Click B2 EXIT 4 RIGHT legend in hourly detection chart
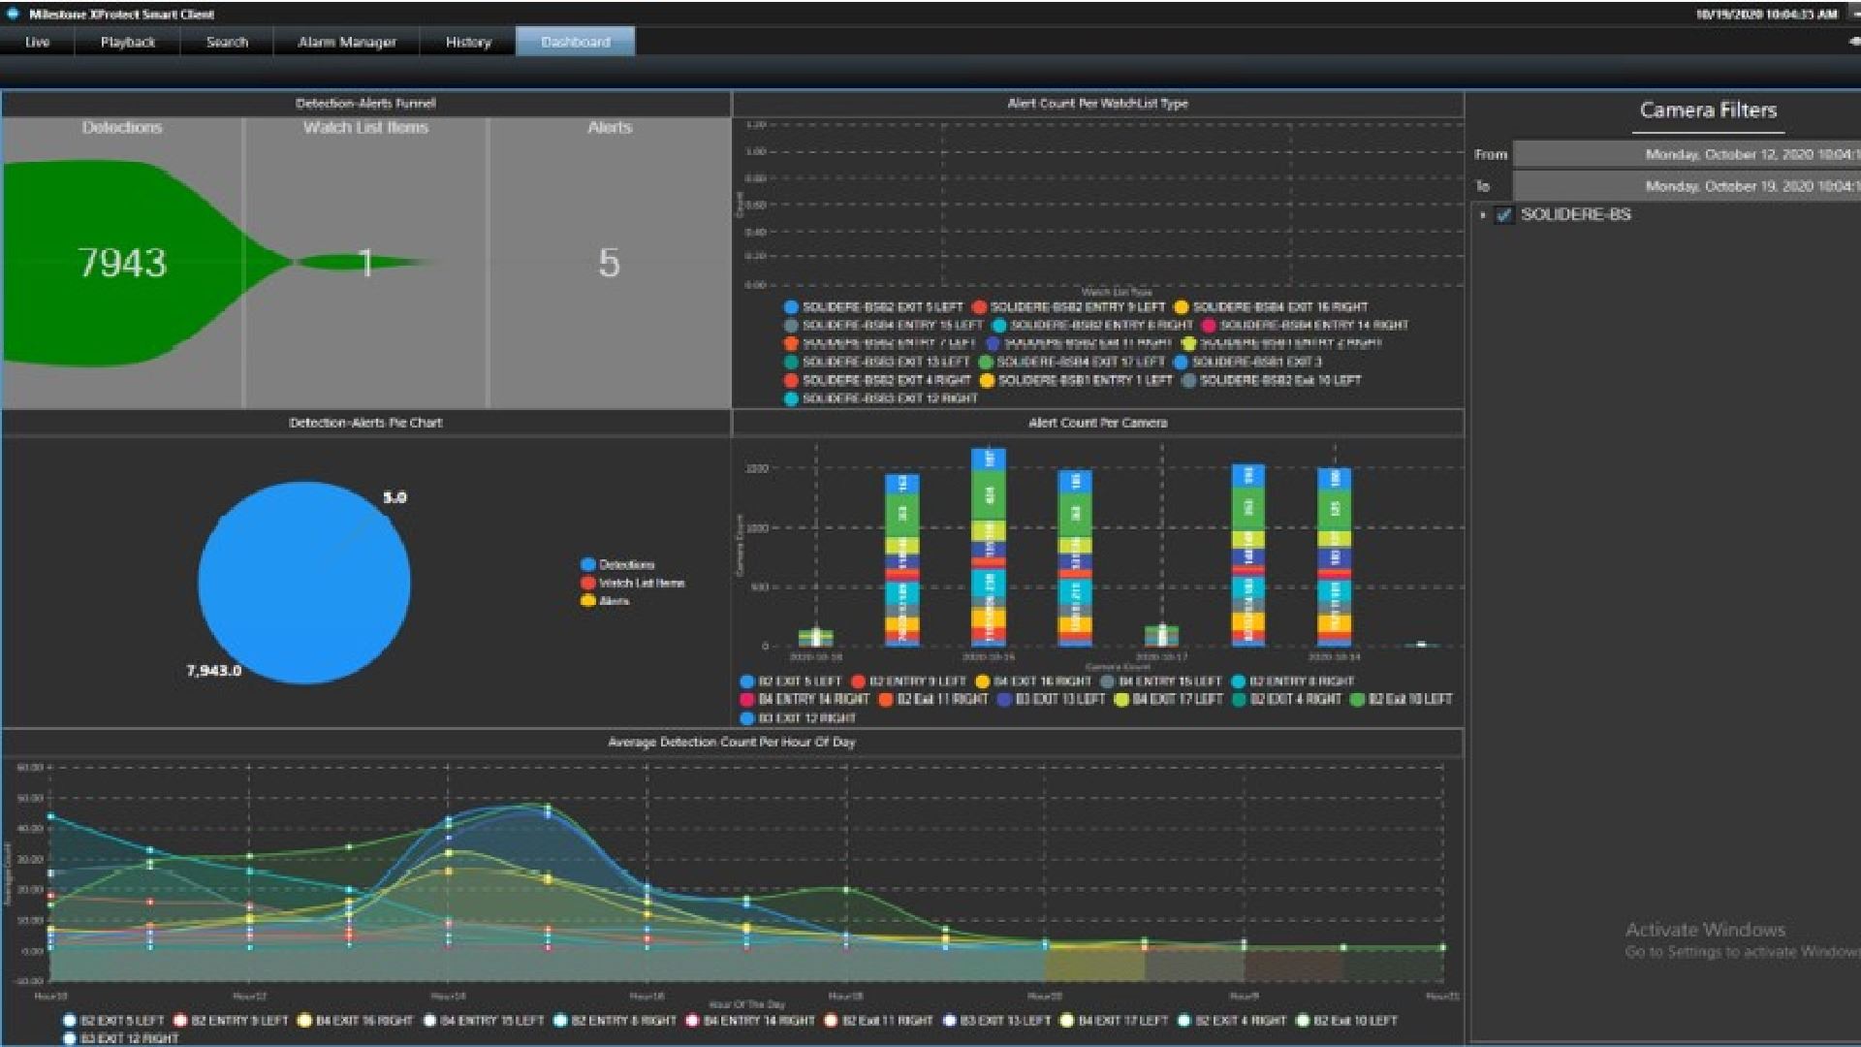Viewport: 1861px width, 1047px height. coord(1232,1021)
